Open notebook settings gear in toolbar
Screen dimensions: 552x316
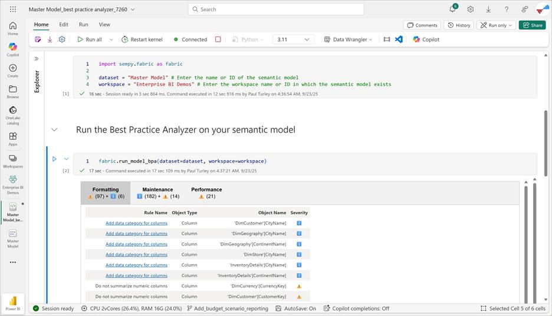(62, 39)
